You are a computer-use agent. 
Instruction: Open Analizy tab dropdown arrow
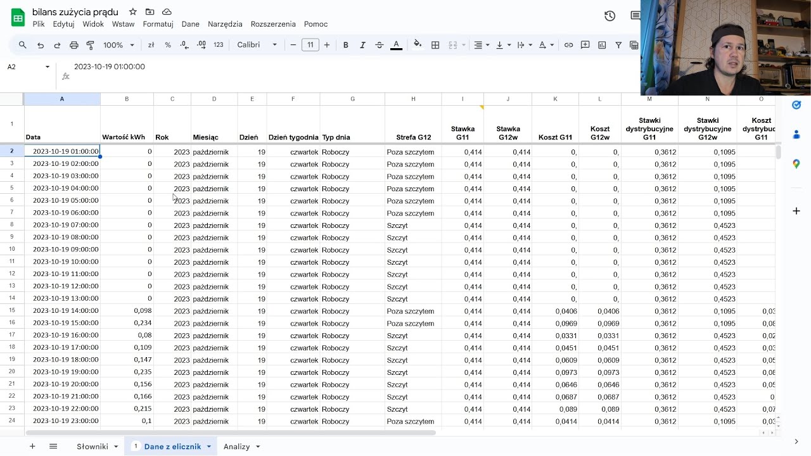pos(258,446)
